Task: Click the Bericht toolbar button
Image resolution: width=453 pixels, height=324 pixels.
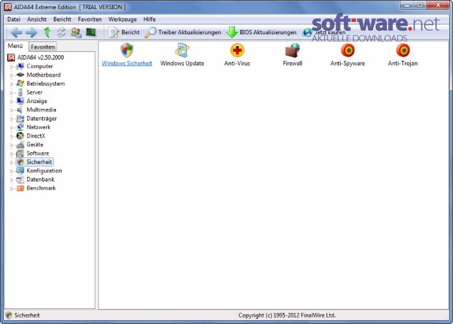Action: pos(124,32)
